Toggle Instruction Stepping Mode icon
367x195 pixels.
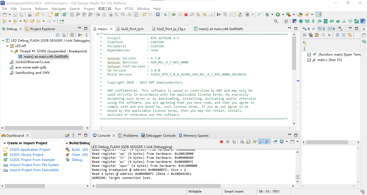pyautogui.click(x=219, y=15)
